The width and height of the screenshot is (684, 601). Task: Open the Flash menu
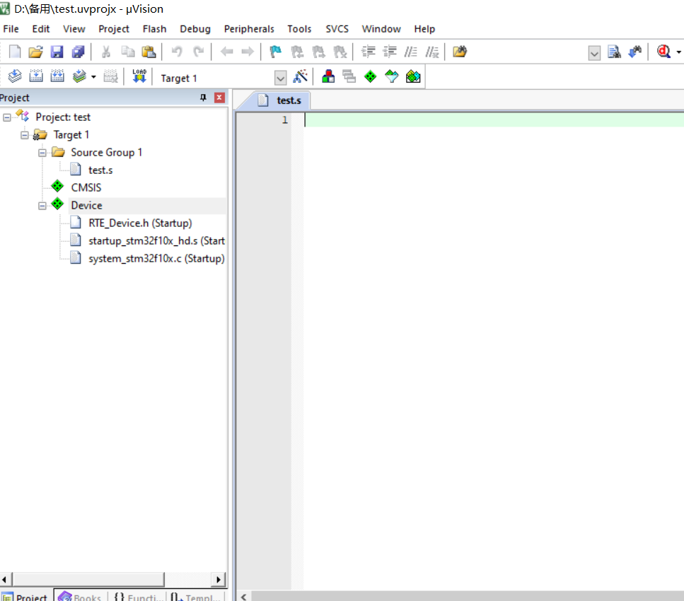pos(154,29)
